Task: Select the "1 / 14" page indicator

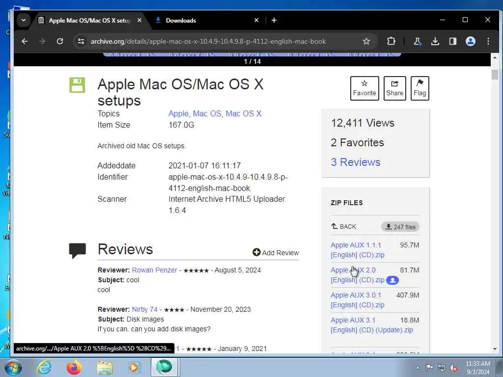Action: [252, 61]
